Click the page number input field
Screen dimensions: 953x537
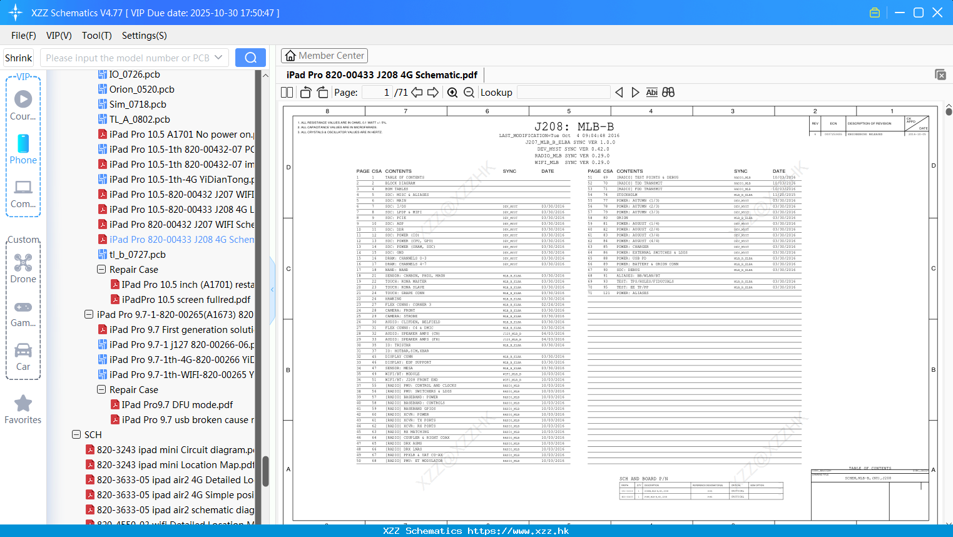(x=377, y=93)
